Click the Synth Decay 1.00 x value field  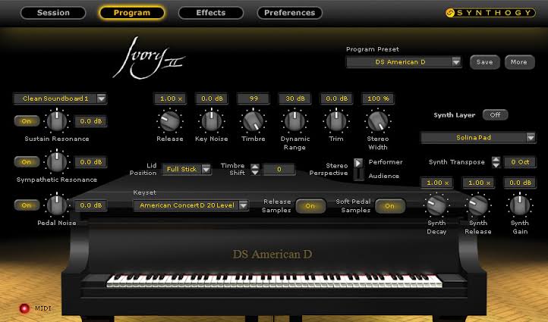[x=437, y=183]
